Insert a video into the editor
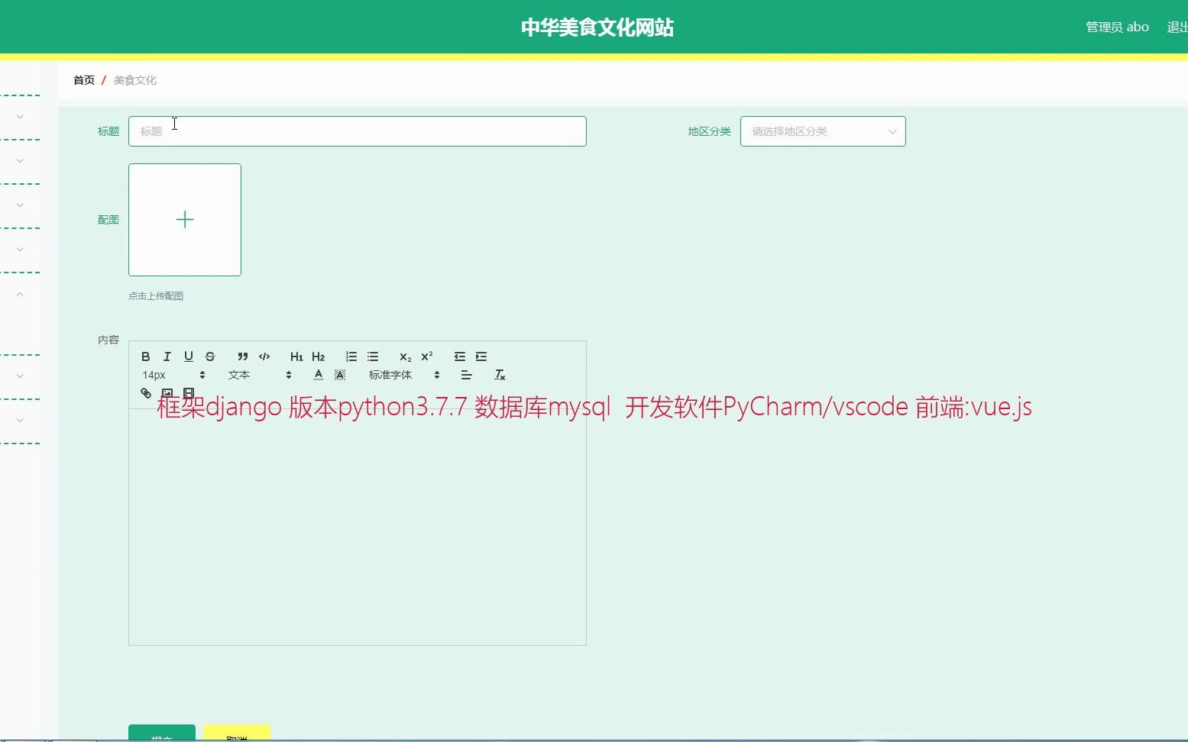Image resolution: width=1188 pixels, height=742 pixels. tap(189, 393)
